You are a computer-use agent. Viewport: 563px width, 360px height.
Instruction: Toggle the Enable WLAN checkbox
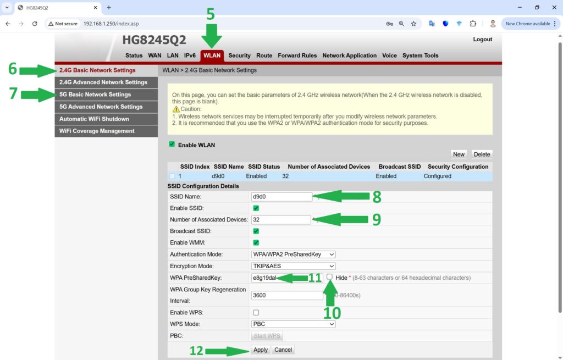point(172,145)
